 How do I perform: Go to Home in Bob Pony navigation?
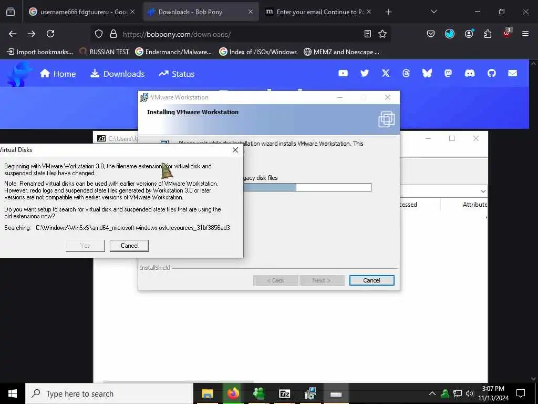tap(58, 74)
